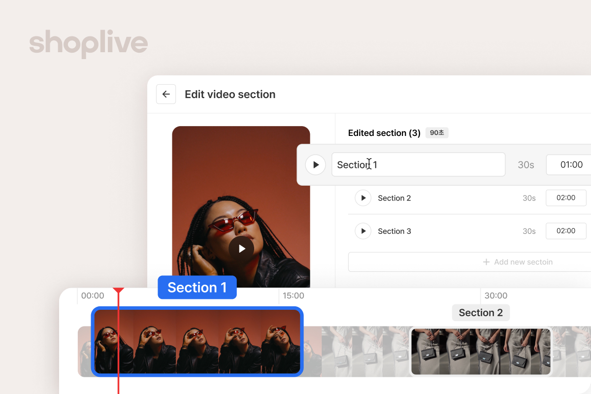Select the highlighted Section 1 clip in timeline
Image resolution: width=591 pixels, height=394 pixels.
point(197,341)
